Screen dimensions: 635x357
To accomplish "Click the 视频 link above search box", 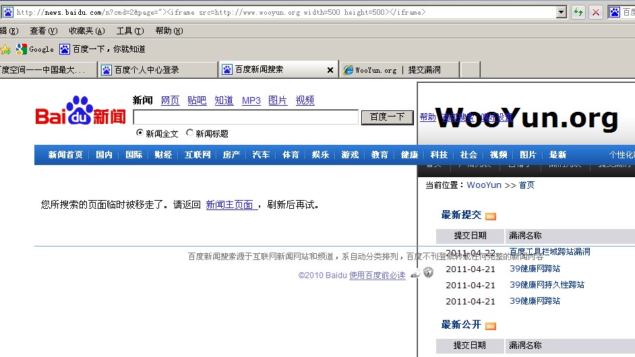I will pyautogui.click(x=305, y=100).
